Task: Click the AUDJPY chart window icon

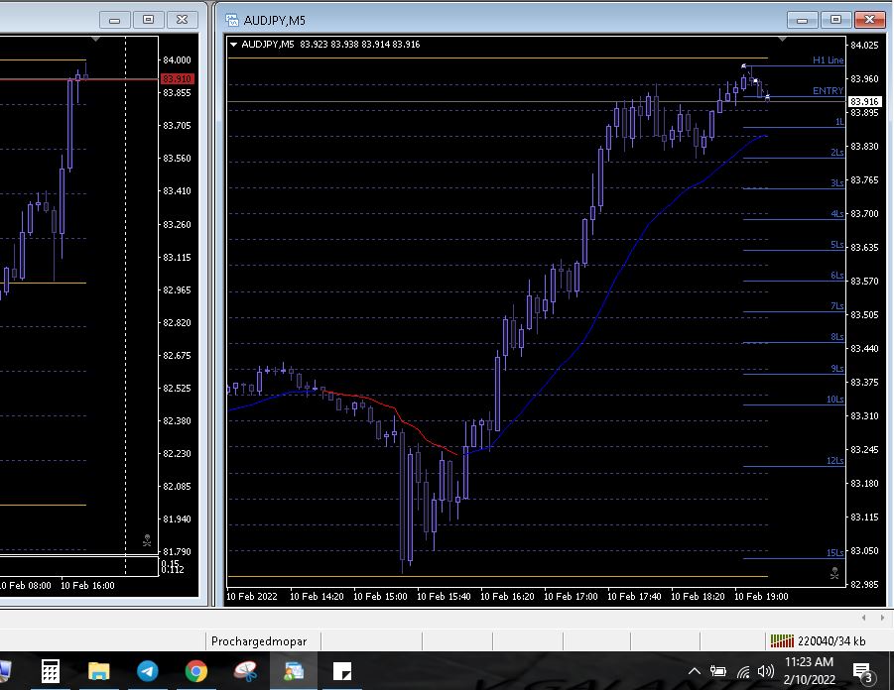Action: coord(232,20)
